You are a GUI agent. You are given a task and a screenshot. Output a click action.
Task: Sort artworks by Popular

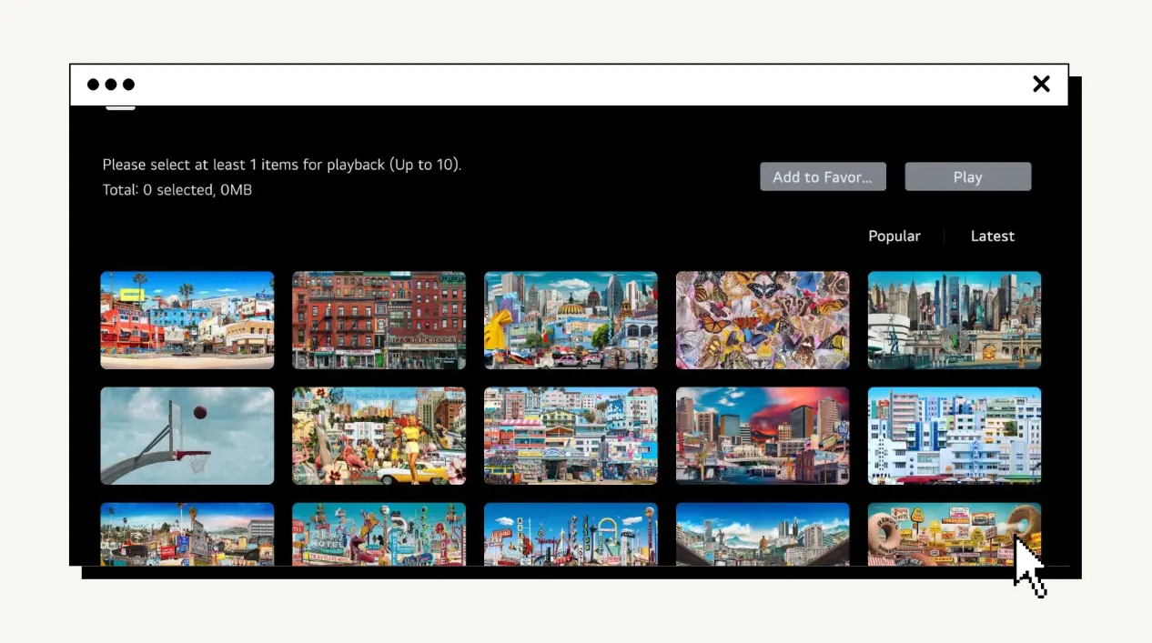(894, 236)
